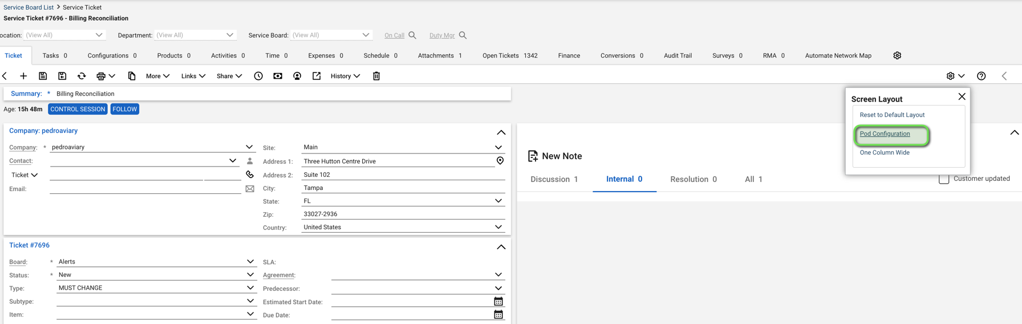Click the Pod Configuration link
The width and height of the screenshot is (1022, 324).
885,133
